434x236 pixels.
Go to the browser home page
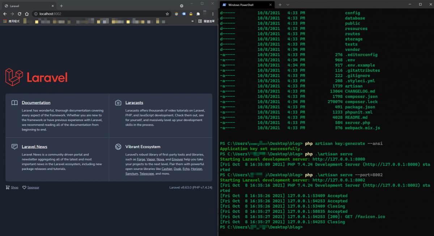[x=27, y=14]
